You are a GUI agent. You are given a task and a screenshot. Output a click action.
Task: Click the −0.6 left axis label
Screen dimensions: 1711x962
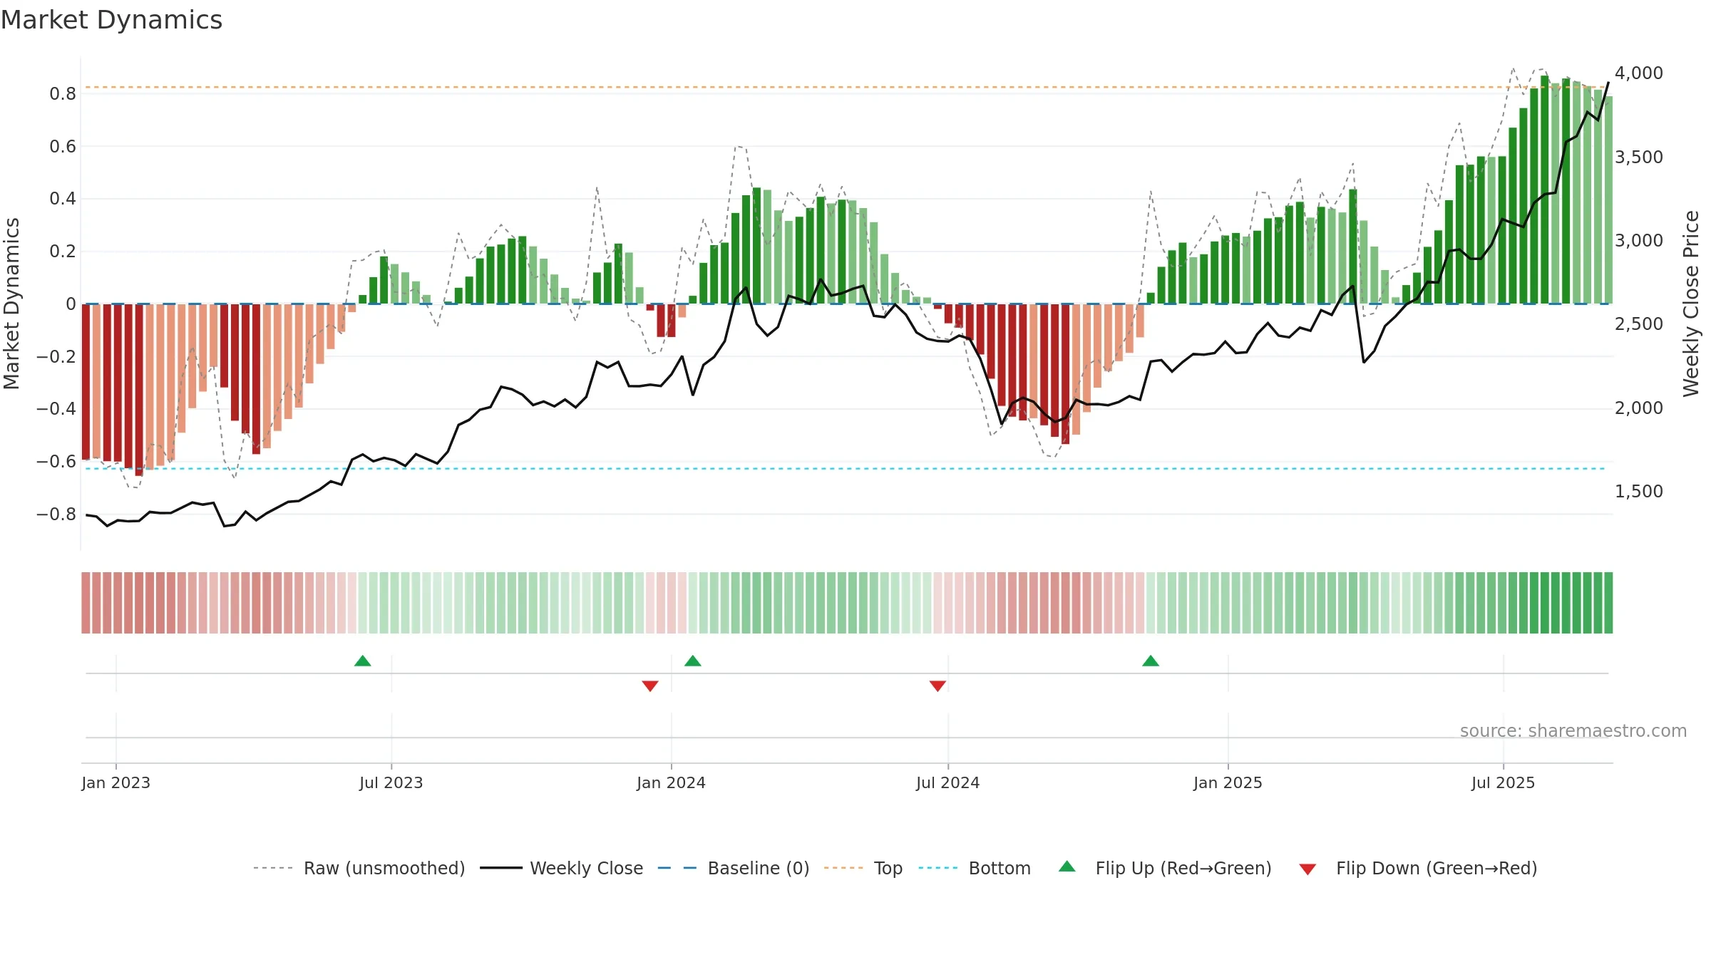(x=56, y=461)
